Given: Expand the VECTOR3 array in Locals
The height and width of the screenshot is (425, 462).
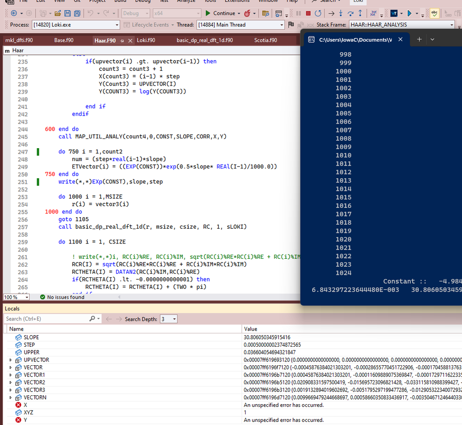Looking at the screenshot, I should (x=11, y=390).
